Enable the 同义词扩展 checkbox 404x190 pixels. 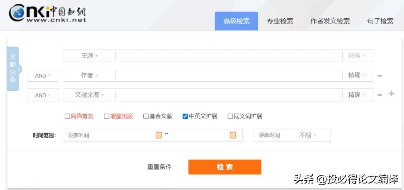point(230,116)
